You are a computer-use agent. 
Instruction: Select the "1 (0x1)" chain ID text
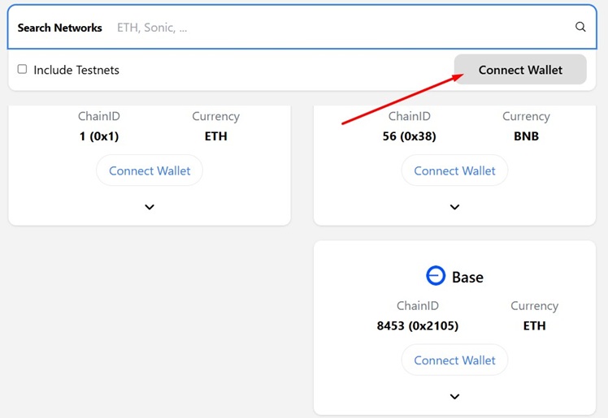99,136
